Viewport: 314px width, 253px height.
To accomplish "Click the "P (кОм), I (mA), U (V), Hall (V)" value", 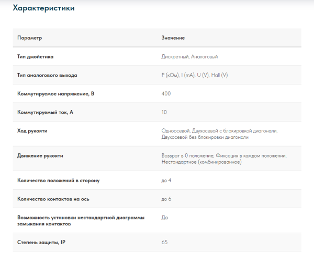I will [x=195, y=75].
